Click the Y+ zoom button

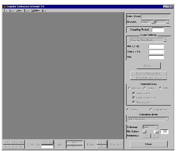point(13,142)
